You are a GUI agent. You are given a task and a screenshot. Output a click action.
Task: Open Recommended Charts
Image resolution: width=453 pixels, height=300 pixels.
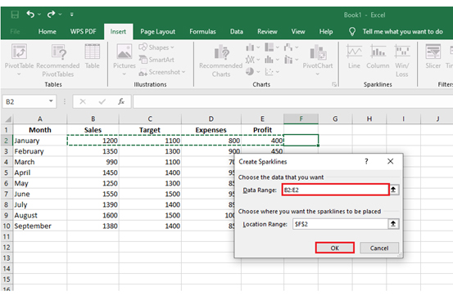click(x=220, y=60)
